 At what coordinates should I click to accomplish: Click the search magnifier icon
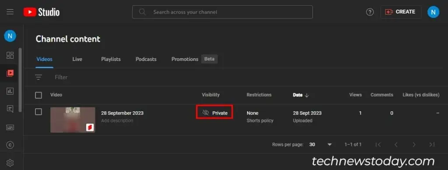point(142,12)
